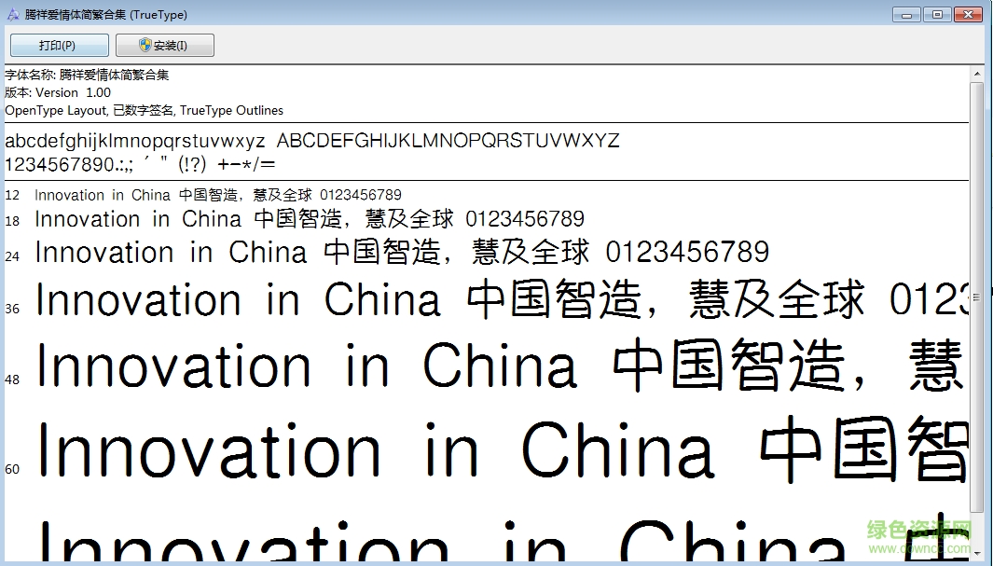Image resolution: width=993 pixels, height=566 pixels.
Task: Click the maximize window icon
Action: click(935, 14)
